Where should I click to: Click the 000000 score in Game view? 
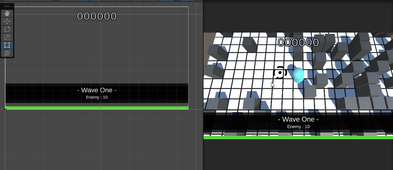(298, 42)
